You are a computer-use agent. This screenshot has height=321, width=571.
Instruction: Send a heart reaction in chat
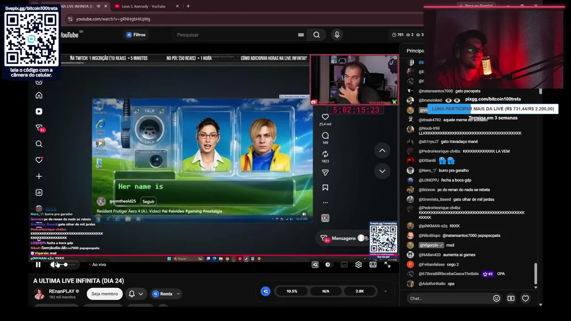525,298
